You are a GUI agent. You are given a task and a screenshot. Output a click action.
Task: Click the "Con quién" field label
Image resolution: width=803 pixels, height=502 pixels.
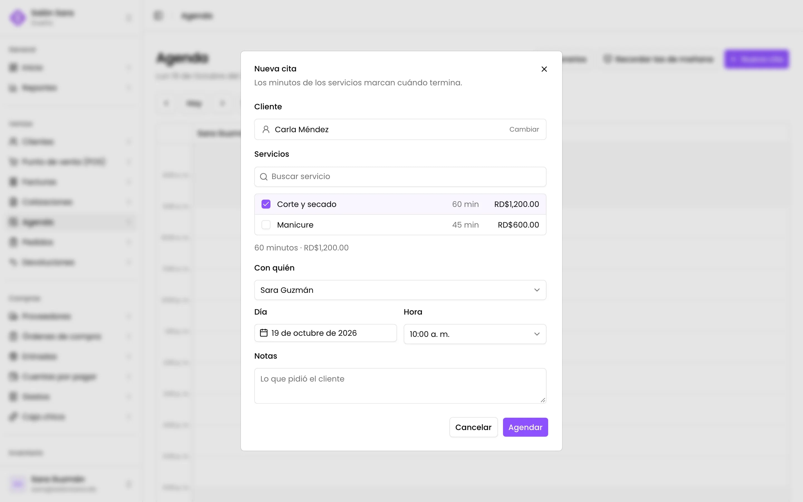(274, 268)
